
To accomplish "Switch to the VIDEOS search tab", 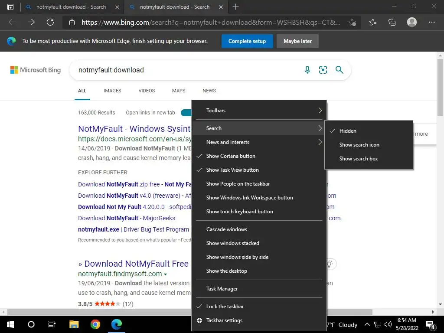I will (147, 91).
